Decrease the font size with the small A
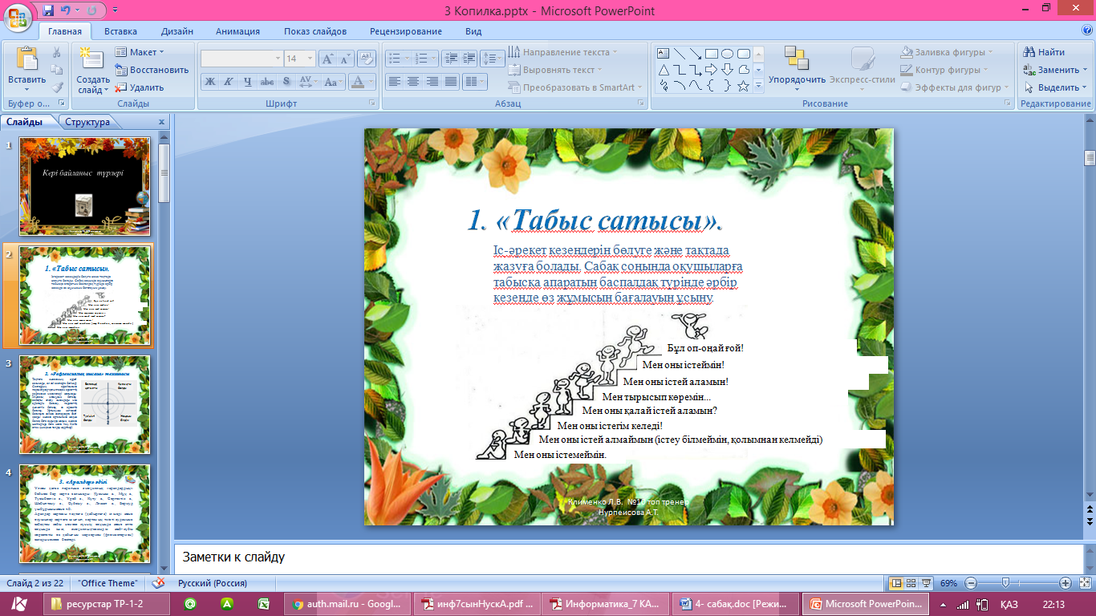The width and height of the screenshot is (1096, 616). click(345, 59)
